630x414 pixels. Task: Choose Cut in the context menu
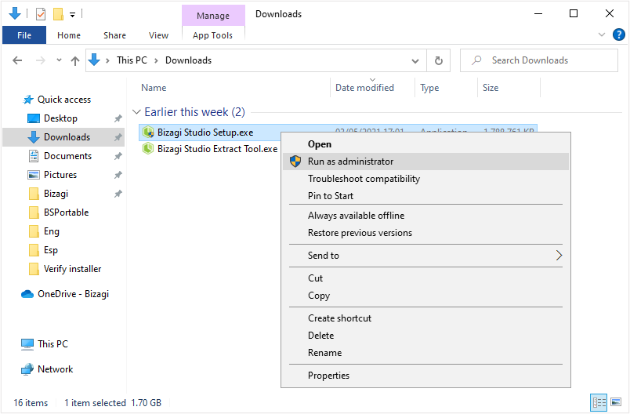(x=426, y=278)
